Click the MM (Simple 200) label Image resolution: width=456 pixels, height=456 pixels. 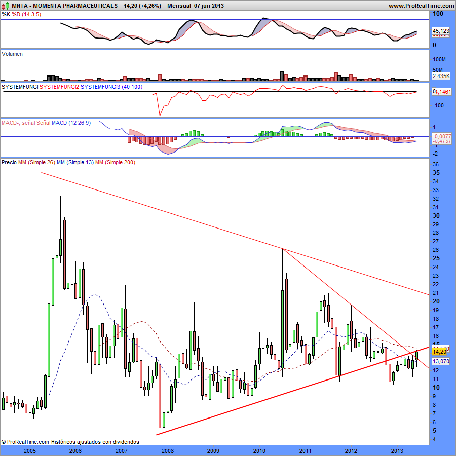tap(115, 162)
